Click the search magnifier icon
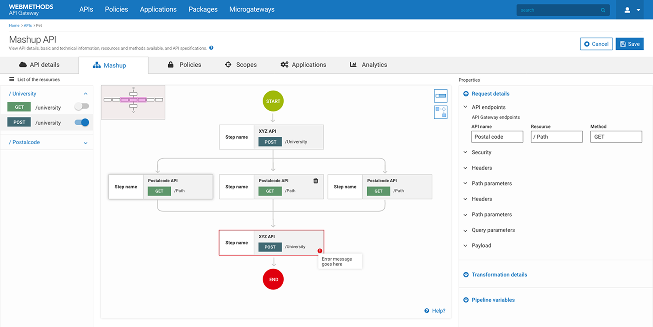 603,10
